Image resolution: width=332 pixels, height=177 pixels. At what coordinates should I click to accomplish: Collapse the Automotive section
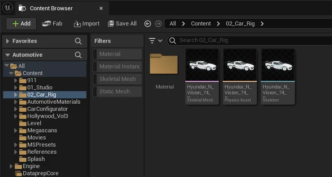(8, 55)
